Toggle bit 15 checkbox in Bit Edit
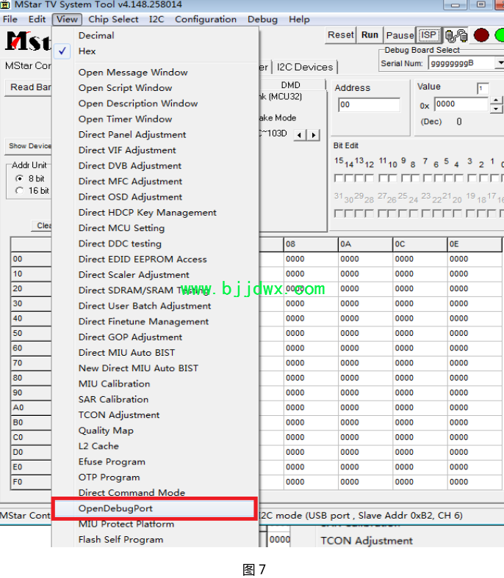The width and height of the screenshot is (504, 578). pyautogui.click(x=338, y=178)
